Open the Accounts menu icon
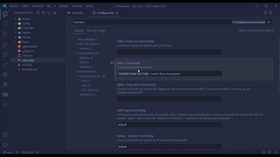 (5, 135)
